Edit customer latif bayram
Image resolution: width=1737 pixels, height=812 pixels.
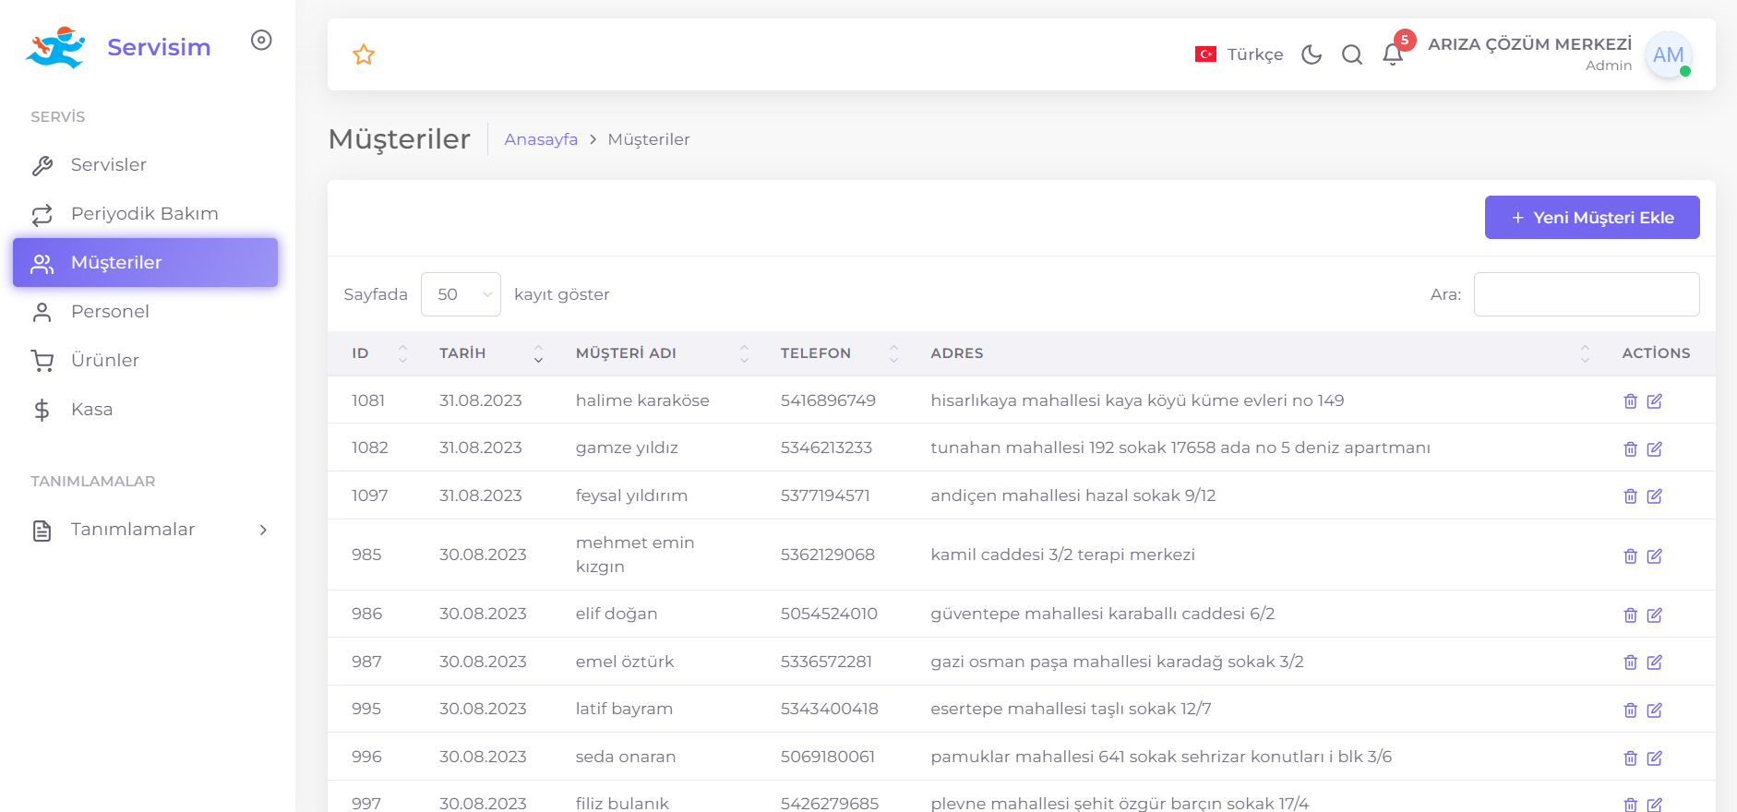(1655, 710)
